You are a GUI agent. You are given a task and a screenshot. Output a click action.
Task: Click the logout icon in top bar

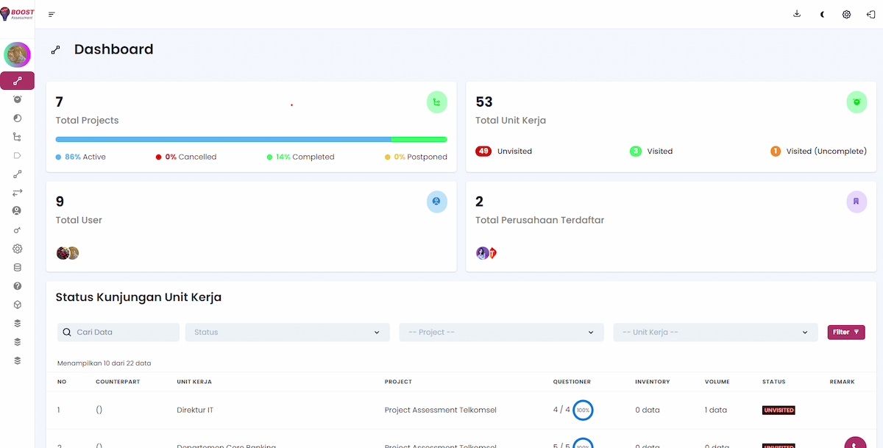(870, 14)
